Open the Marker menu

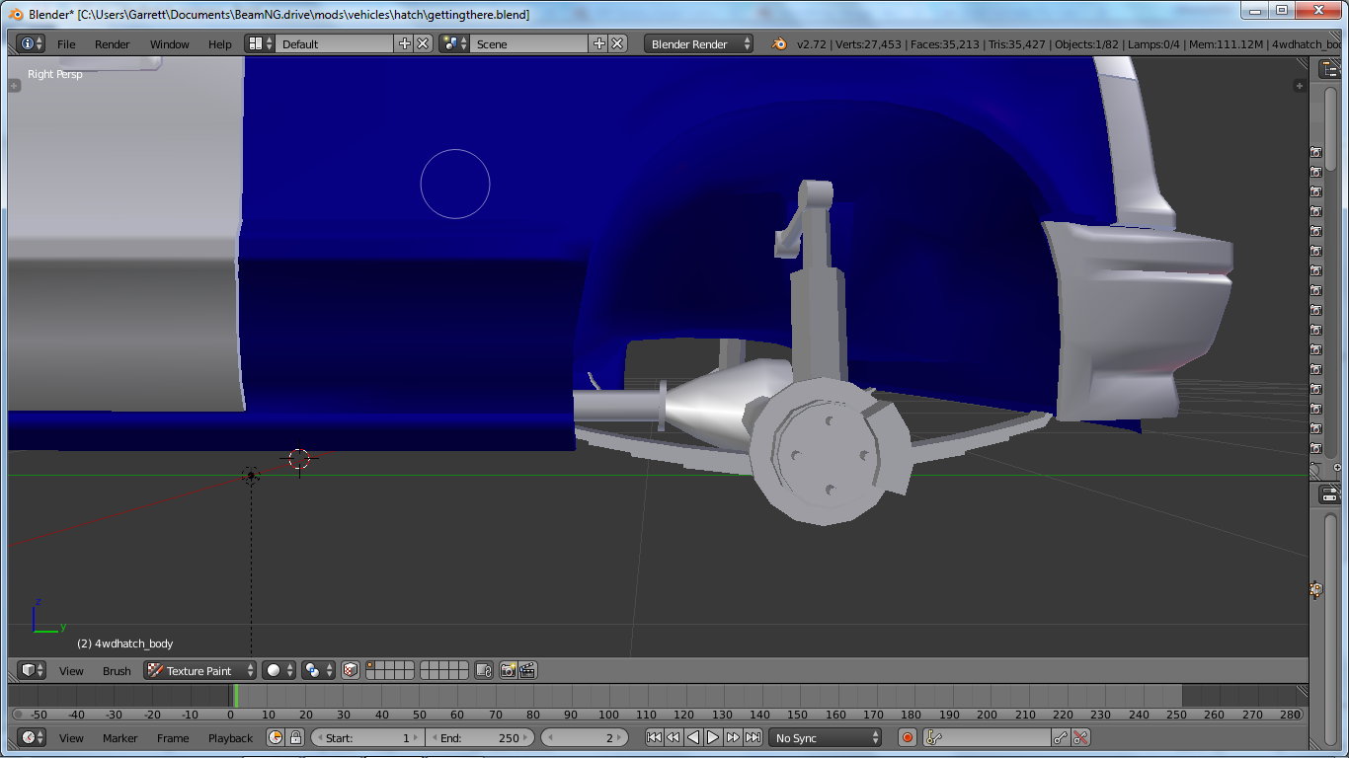click(x=120, y=738)
